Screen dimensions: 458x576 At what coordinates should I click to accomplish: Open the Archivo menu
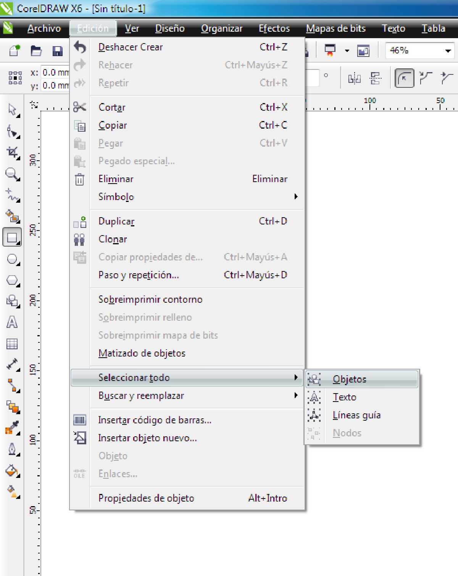pyautogui.click(x=44, y=28)
